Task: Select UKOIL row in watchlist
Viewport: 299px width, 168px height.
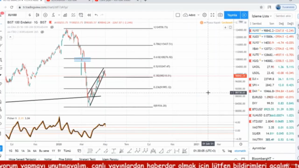Action: [272, 67]
